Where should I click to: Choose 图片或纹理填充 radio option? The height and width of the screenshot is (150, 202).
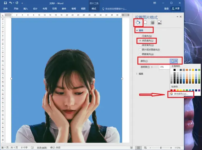(140, 50)
